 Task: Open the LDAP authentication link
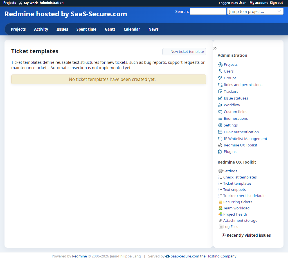[x=241, y=132]
